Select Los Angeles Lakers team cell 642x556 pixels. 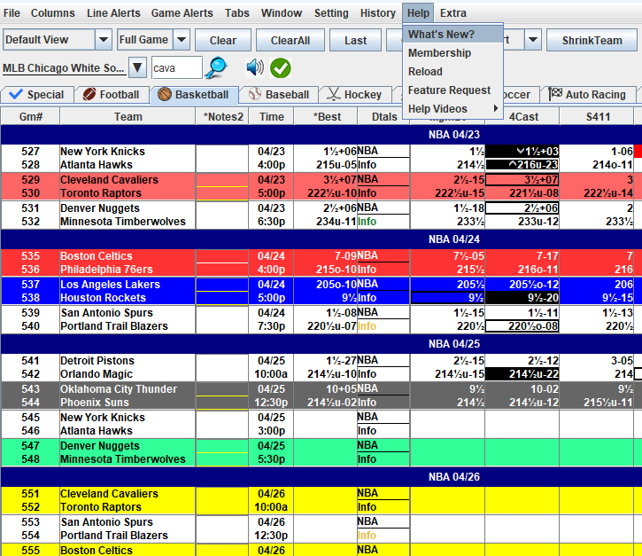point(128,284)
